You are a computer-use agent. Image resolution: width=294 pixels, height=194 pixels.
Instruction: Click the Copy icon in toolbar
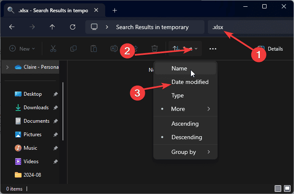[x=73, y=49]
